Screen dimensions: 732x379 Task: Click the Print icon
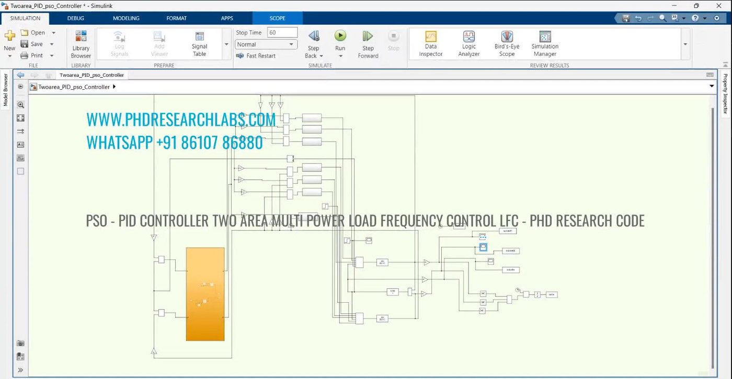(x=25, y=55)
